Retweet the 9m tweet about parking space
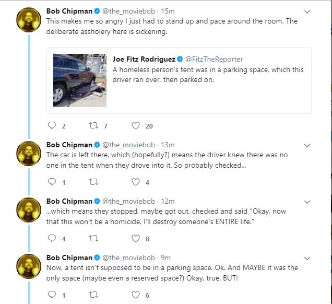This screenshot has height=304, width=332. click(x=93, y=295)
